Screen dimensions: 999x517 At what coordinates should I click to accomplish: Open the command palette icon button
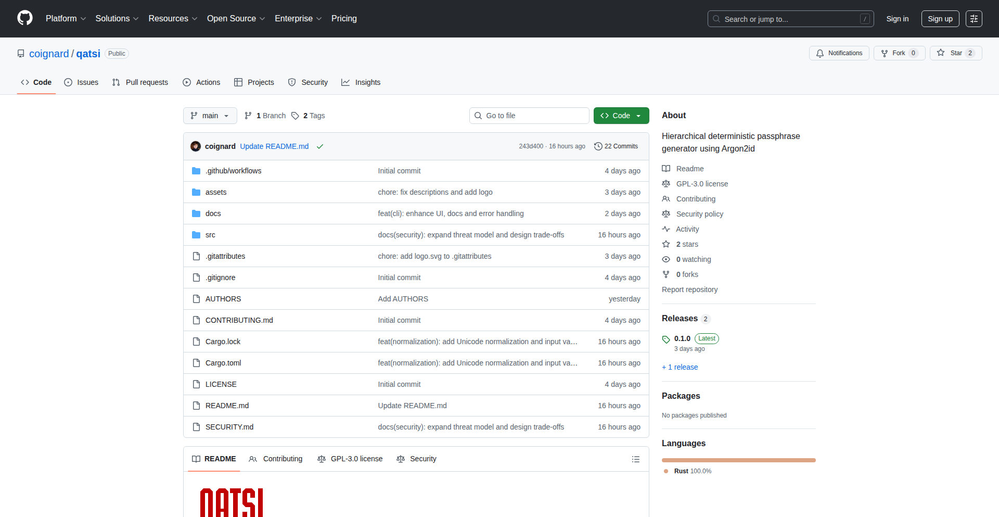pos(974,19)
